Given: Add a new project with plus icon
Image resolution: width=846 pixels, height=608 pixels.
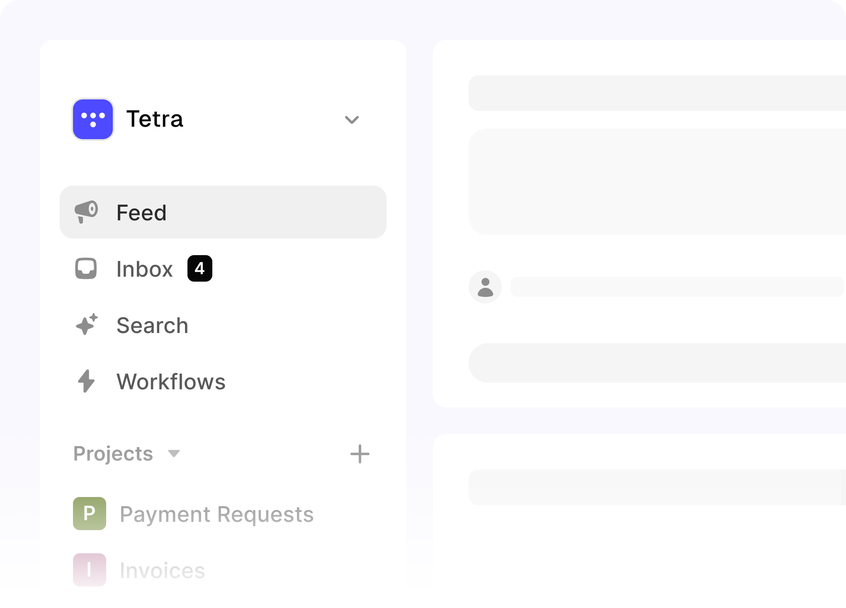Looking at the screenshot, I should coord(360,454).
